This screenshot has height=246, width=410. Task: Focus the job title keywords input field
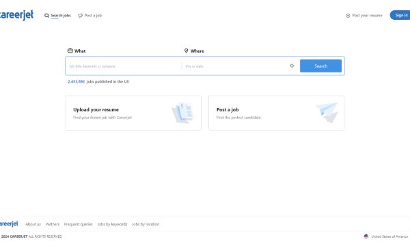point(124,66)
